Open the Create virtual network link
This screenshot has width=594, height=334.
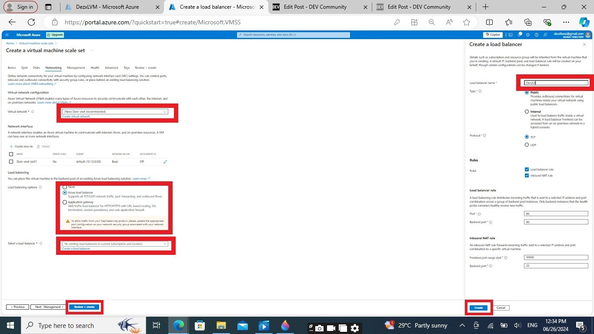coord(76,117)
